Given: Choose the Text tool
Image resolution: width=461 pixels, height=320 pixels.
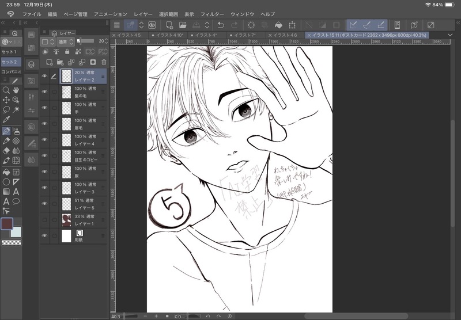Looking at the screenshot, I should click(x=16, y=192).
